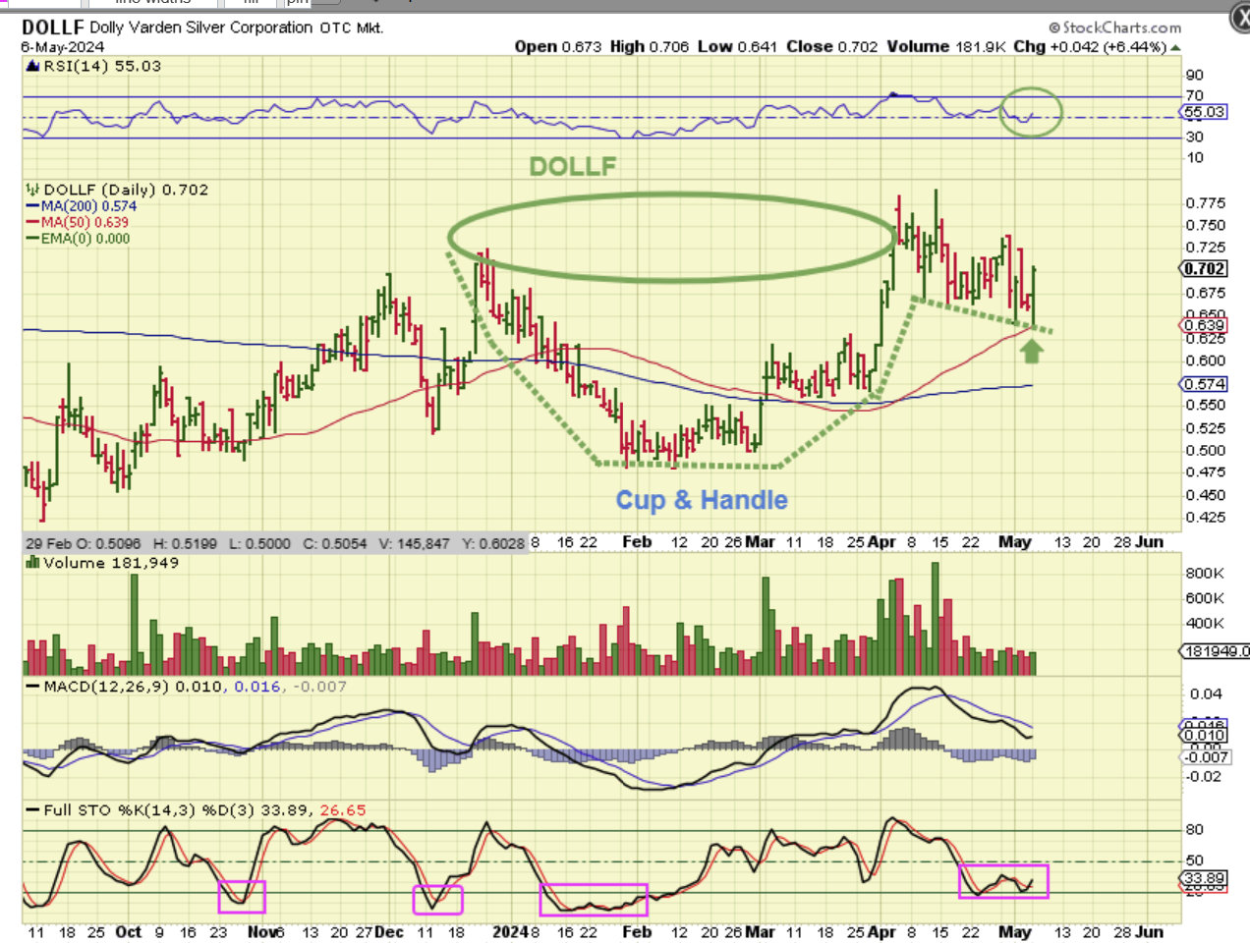Image resolution: width=1250 pixels, height=943 pixels.
Task: Click the 400K volume axis label
Action: coord(1205,623)
